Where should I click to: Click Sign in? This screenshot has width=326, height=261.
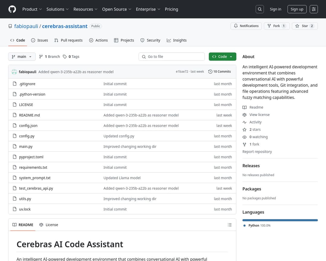click(275, 9)
